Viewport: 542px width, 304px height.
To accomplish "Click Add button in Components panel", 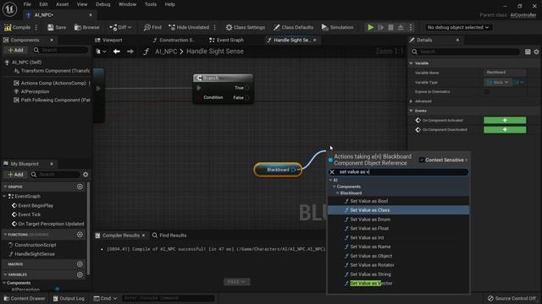I will coord(15,50).
